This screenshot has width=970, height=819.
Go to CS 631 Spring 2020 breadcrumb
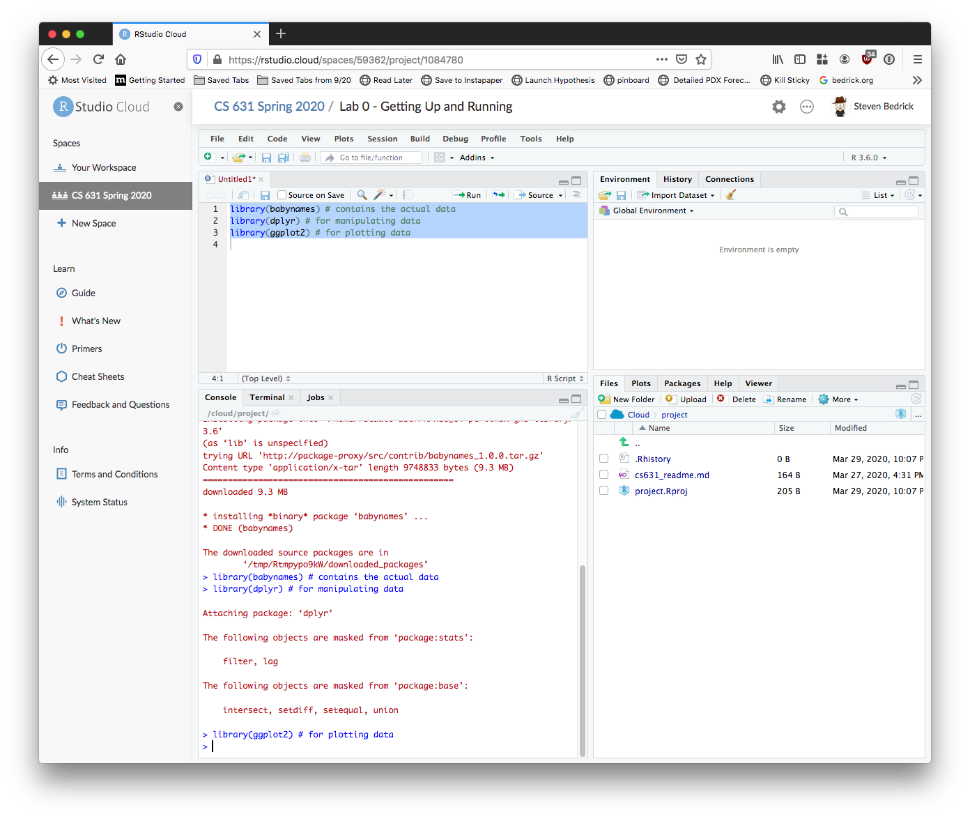tap(269, 107)
